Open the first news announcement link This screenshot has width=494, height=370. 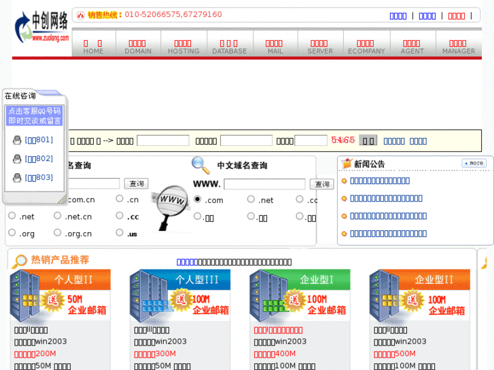click(380, 181)
